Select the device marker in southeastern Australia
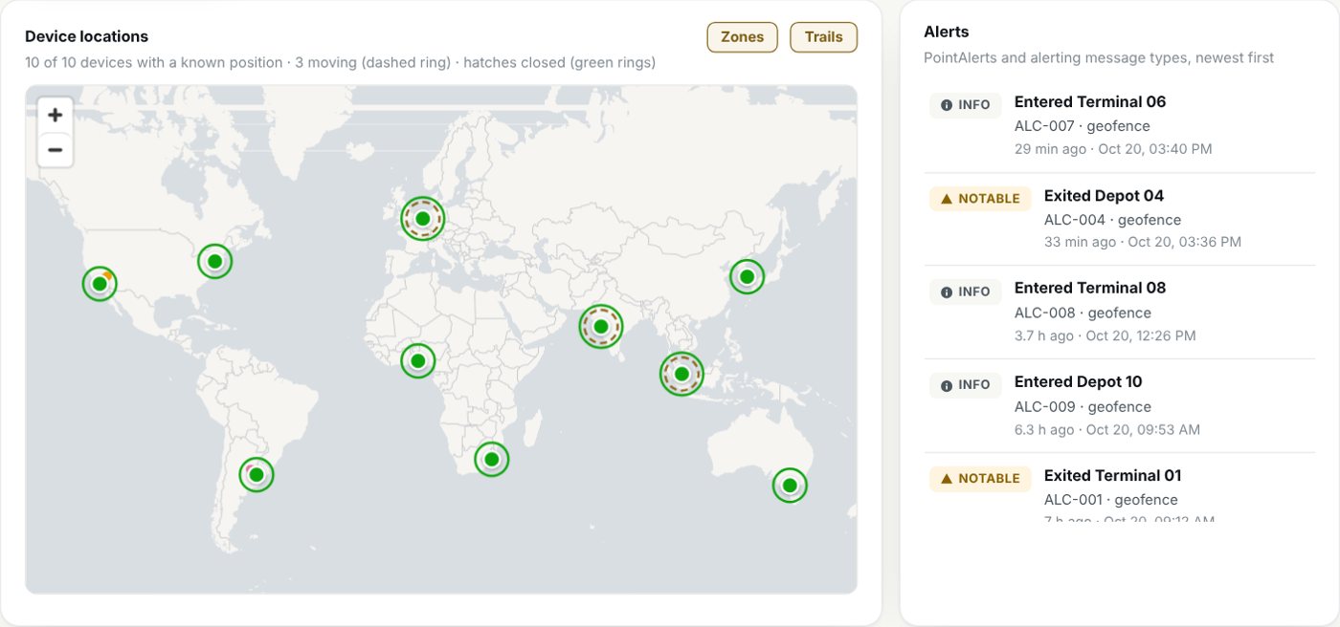Viewport: 1340px width, 627px height. coord(790,486)
